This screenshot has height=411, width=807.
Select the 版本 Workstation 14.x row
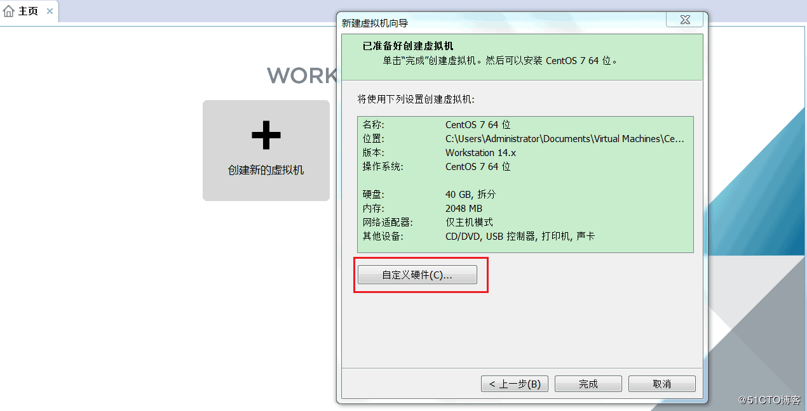(x=525, y=153)
